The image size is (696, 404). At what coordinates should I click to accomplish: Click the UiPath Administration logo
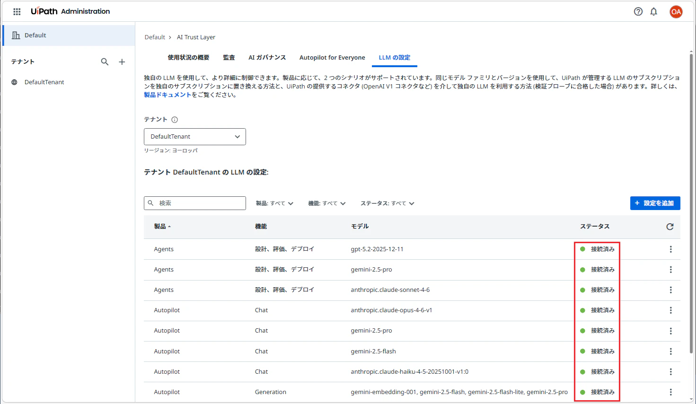tap(70, 11)
